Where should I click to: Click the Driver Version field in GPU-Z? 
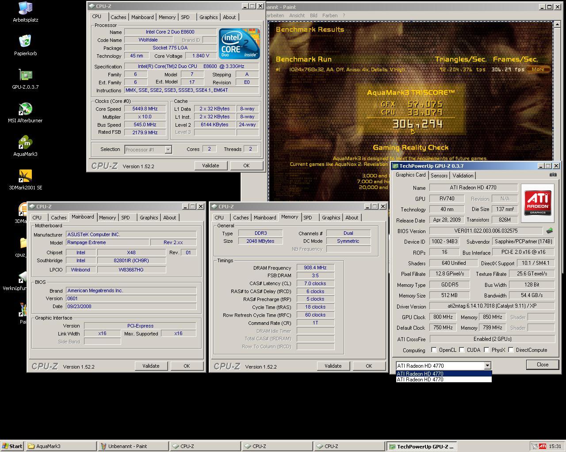pyautogui.click(x=492, y=306)
